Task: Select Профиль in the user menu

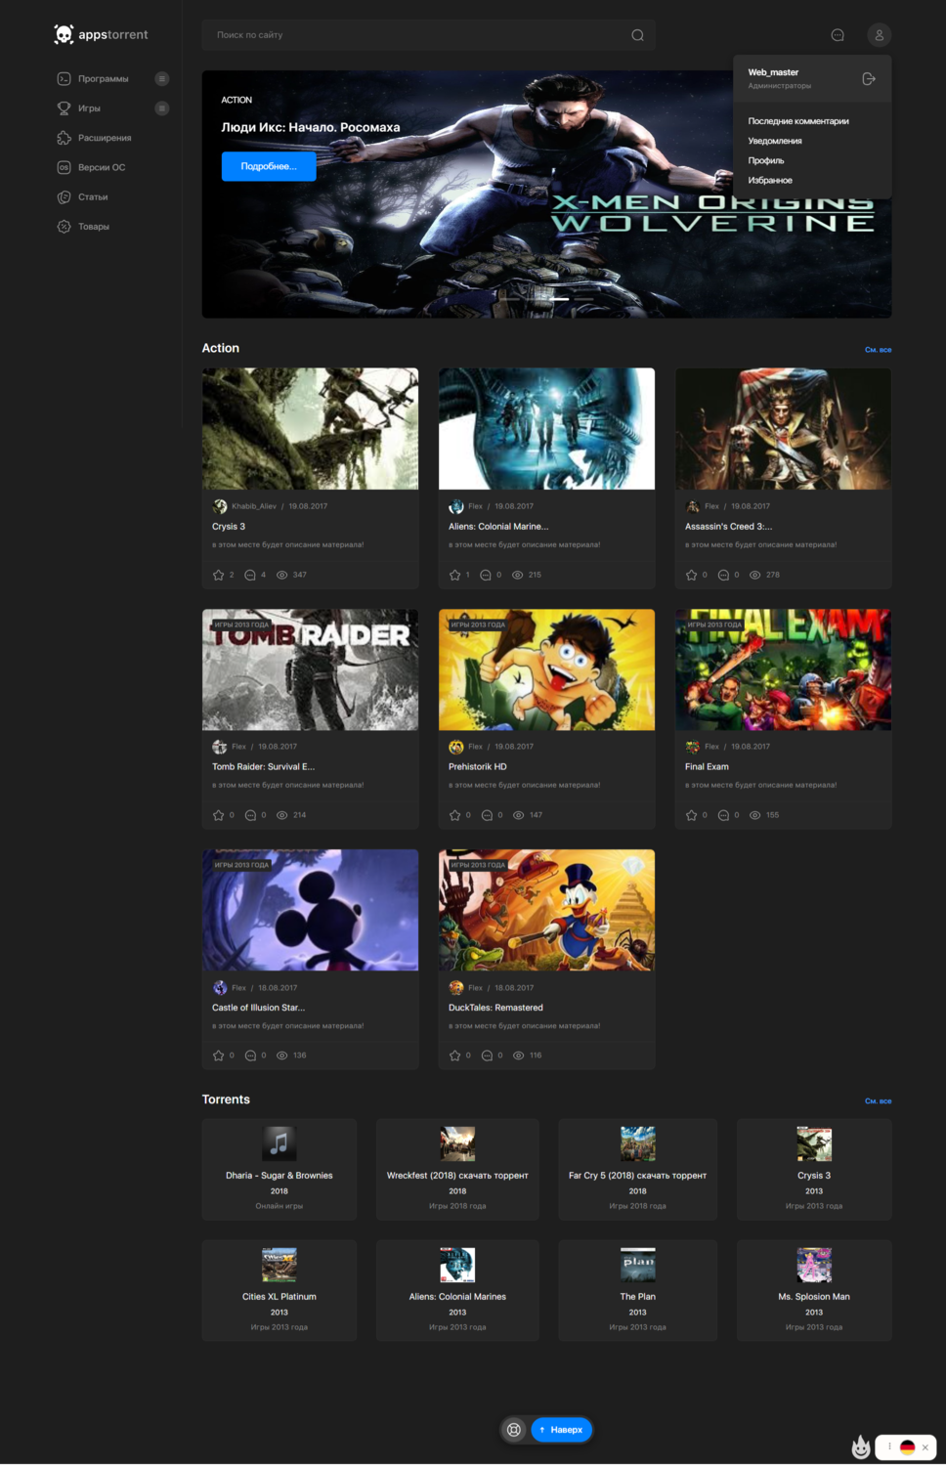Action: tap(766, 160)
